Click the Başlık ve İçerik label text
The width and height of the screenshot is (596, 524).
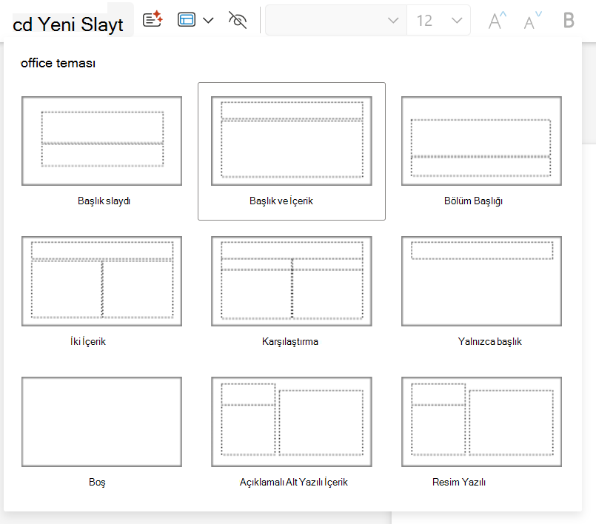tap(281, 201)
